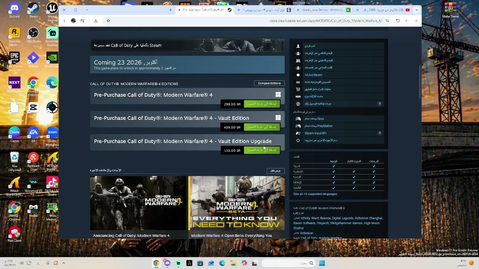Click help icon beside Steam Input API

380,133
